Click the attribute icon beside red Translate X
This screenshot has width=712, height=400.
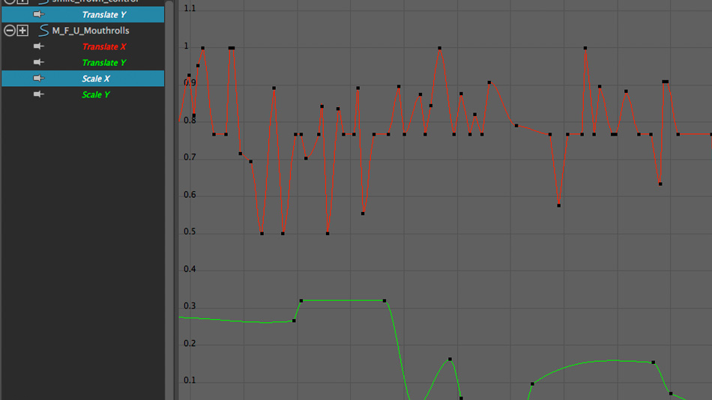[39, 46]
